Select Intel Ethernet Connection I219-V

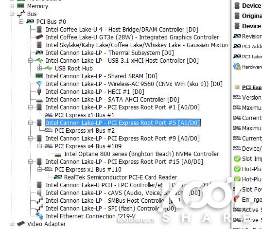90,216
